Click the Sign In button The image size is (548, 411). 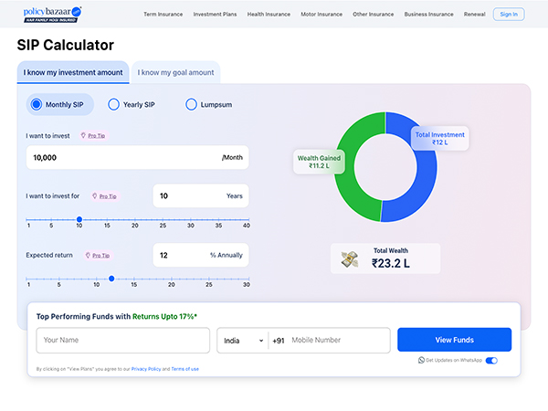pos(509,15)
